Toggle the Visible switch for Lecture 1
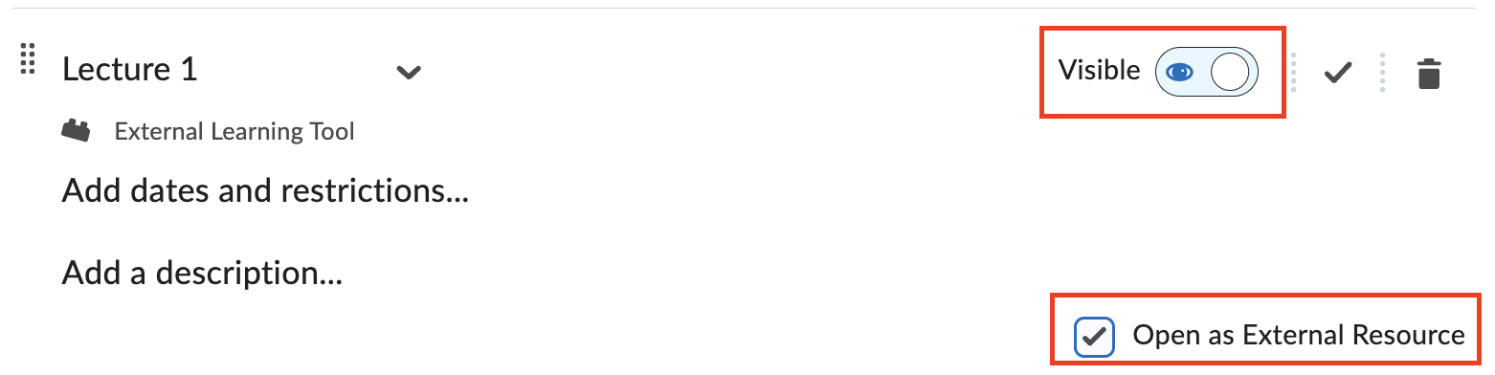This screenshot has height=375, width=1495. tap(1206, 72)
